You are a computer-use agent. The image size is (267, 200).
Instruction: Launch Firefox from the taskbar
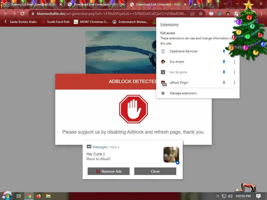(39, 196)
